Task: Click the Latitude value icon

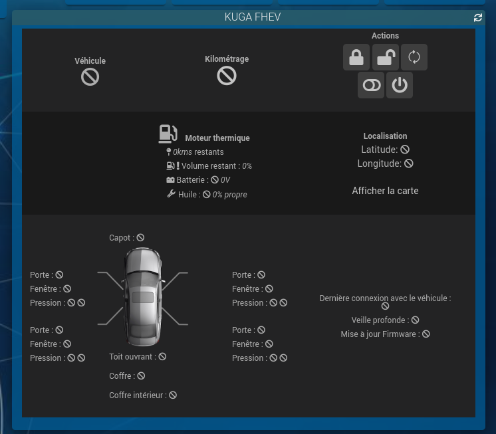Action: point(405,150)
